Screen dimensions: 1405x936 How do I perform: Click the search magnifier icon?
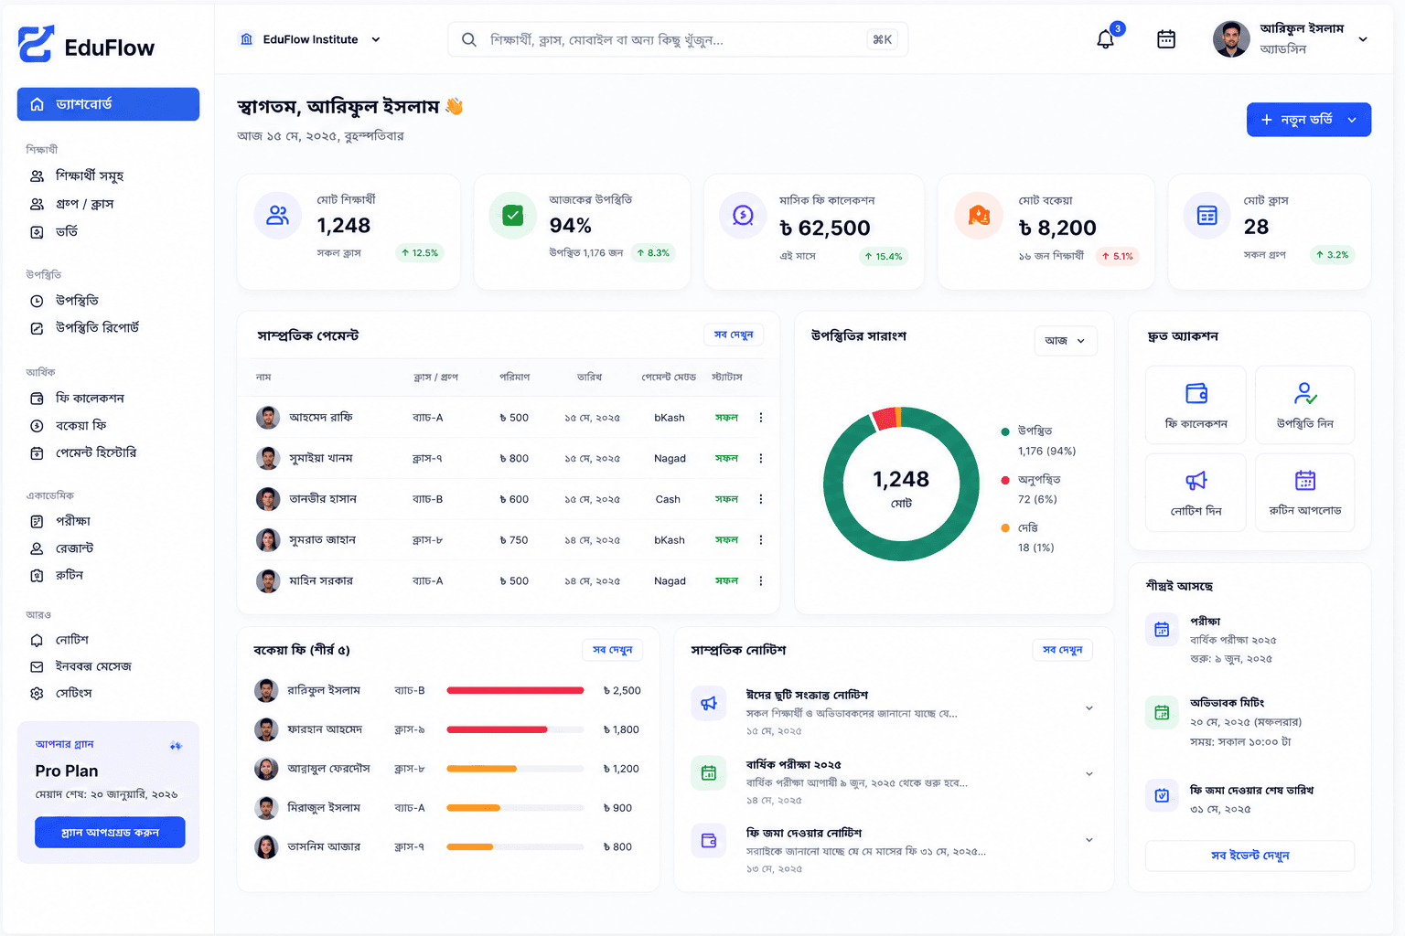[x=469, y=40]
